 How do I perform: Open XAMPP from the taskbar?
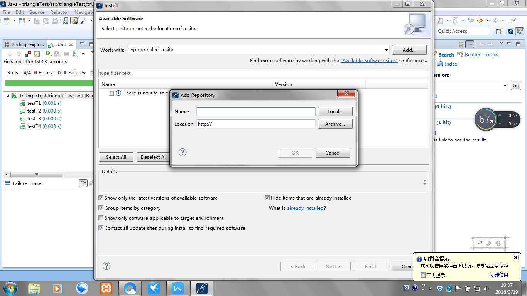106,288
